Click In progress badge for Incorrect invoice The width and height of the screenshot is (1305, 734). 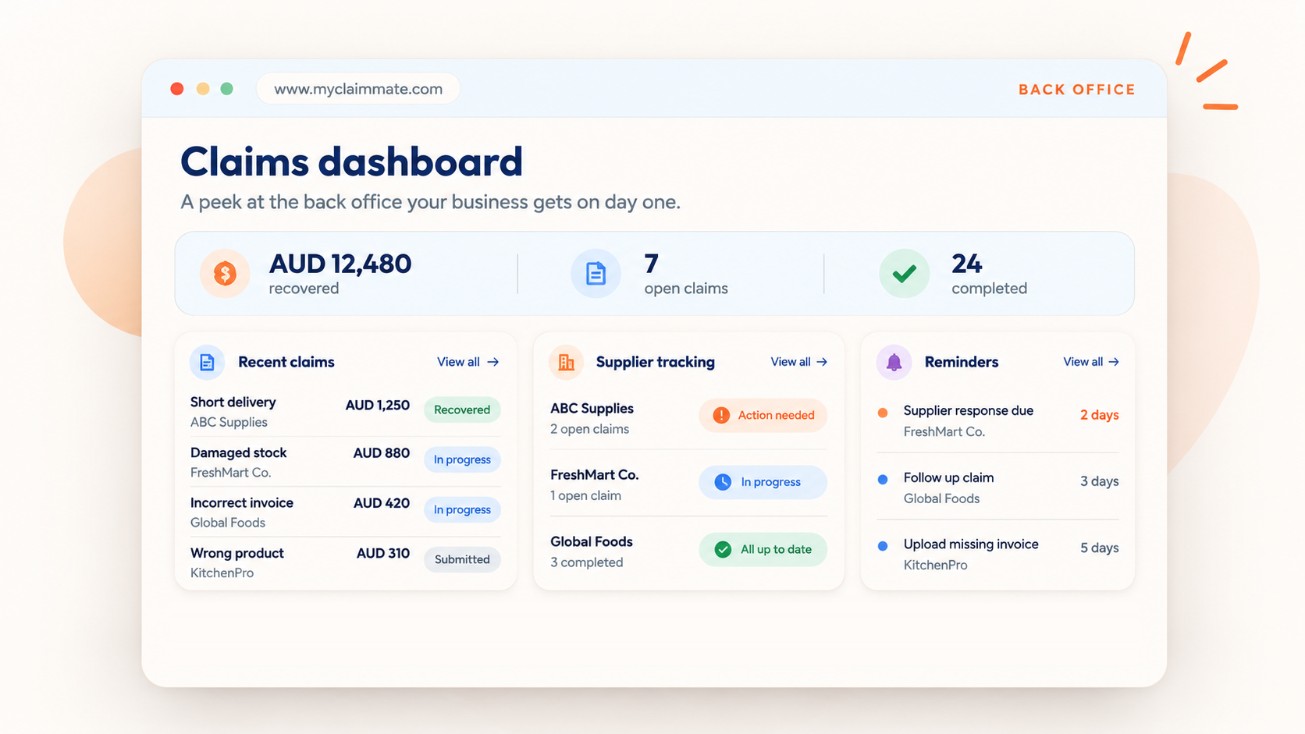click(x=462, y=509)
